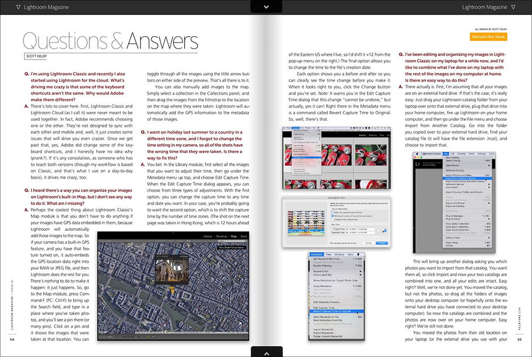Click page number 54
The width and height of the screenshot is (532, 357).
click(x=12, y=339)
